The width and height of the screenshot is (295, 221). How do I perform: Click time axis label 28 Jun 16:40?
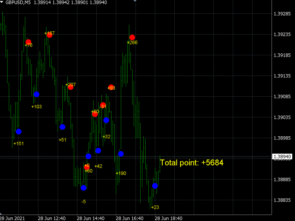tap(130, 218)
